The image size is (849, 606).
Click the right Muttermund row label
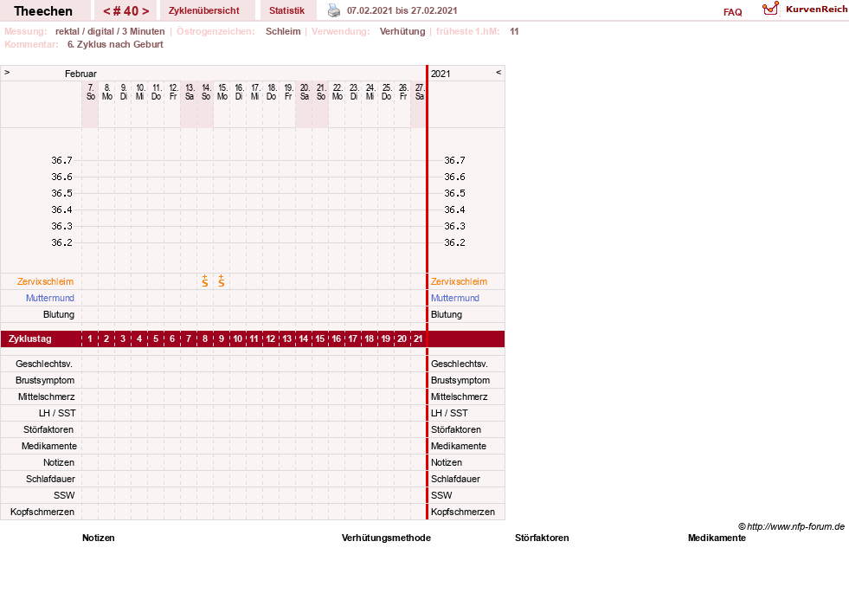point(455,298)
